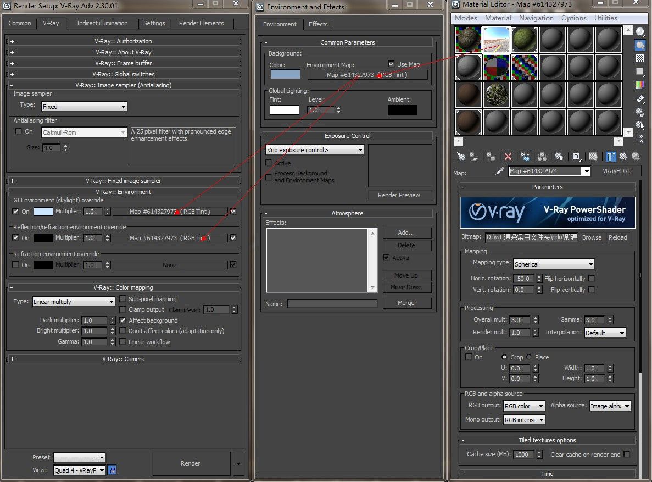Select the sky HDRI sample slot
Screen dimensions: 652x482
click(x=497, y=40)
